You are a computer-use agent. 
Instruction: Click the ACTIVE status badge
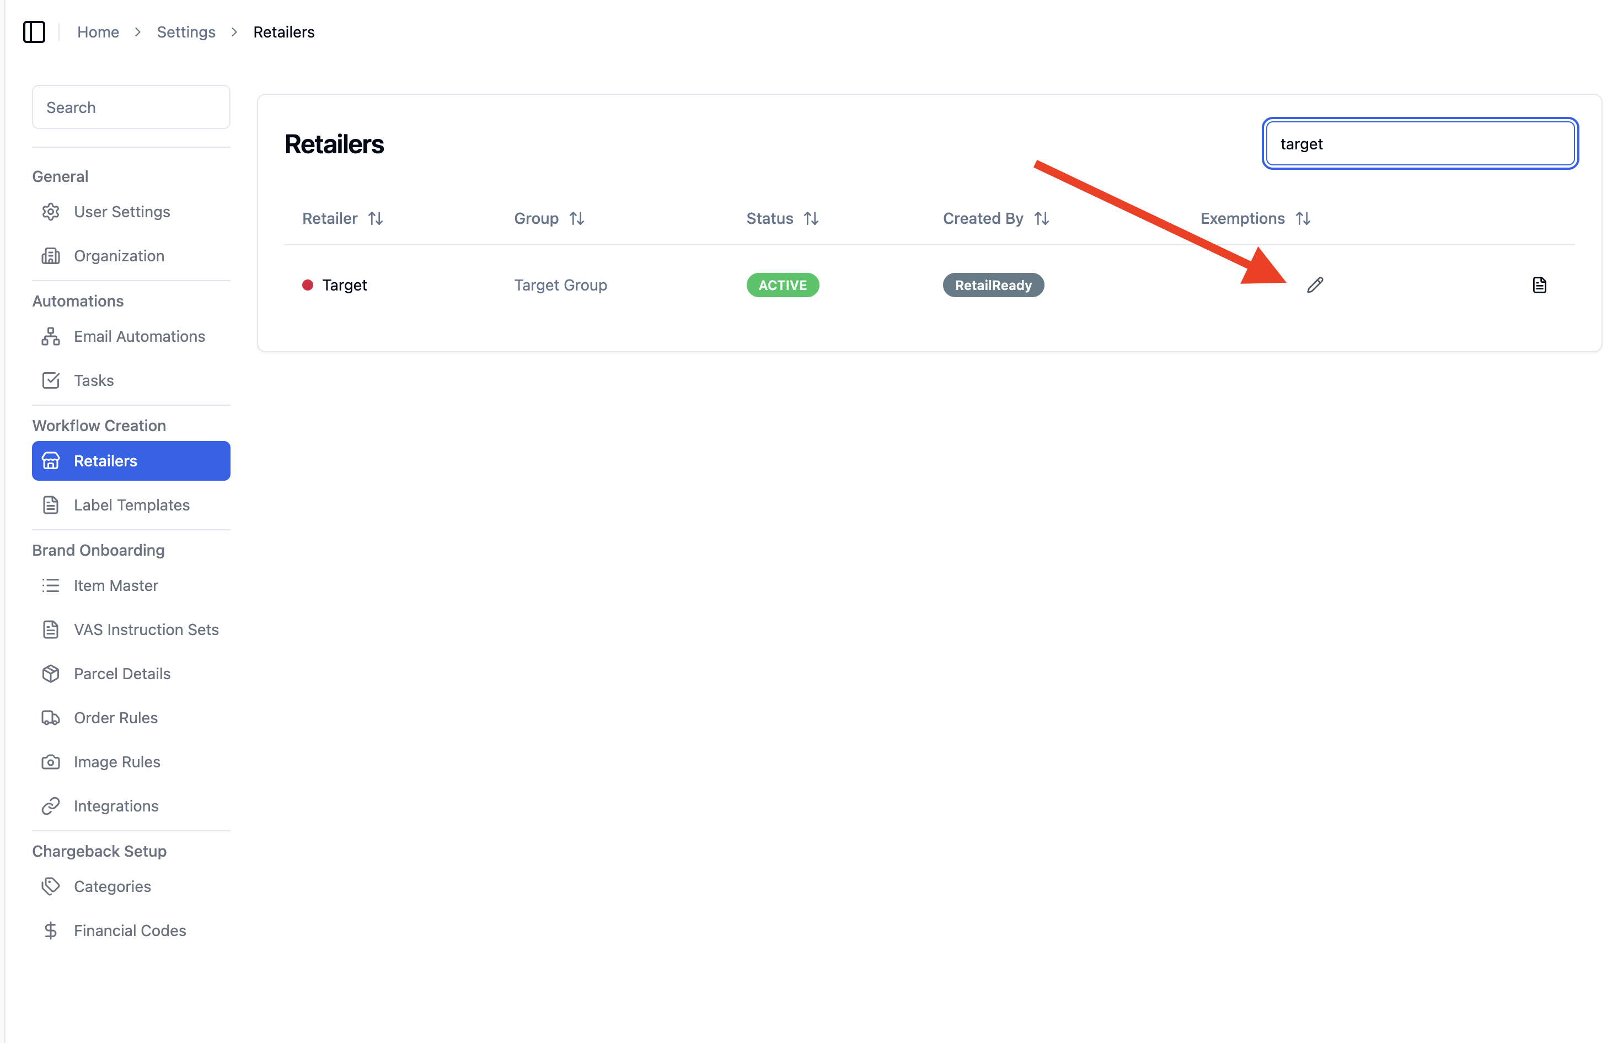(783, 285)
